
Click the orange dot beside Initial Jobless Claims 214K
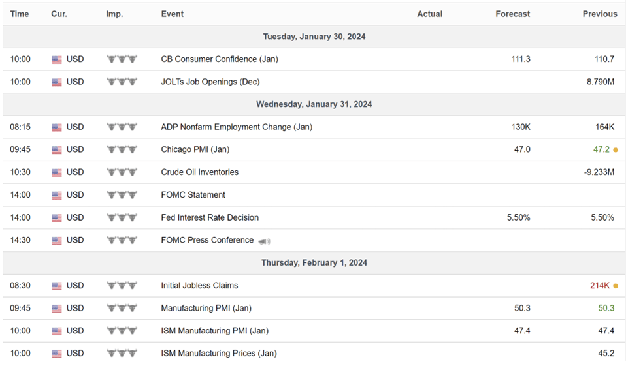[616, 286]
